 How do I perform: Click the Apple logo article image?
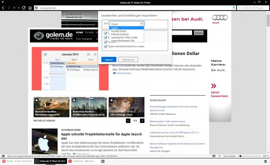point(44,141)
